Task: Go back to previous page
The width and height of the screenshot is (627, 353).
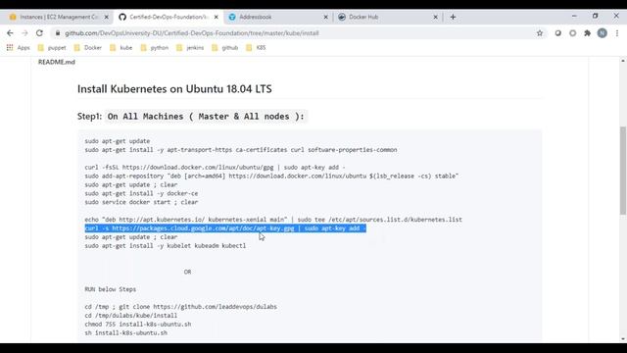Action: (10, 33)
